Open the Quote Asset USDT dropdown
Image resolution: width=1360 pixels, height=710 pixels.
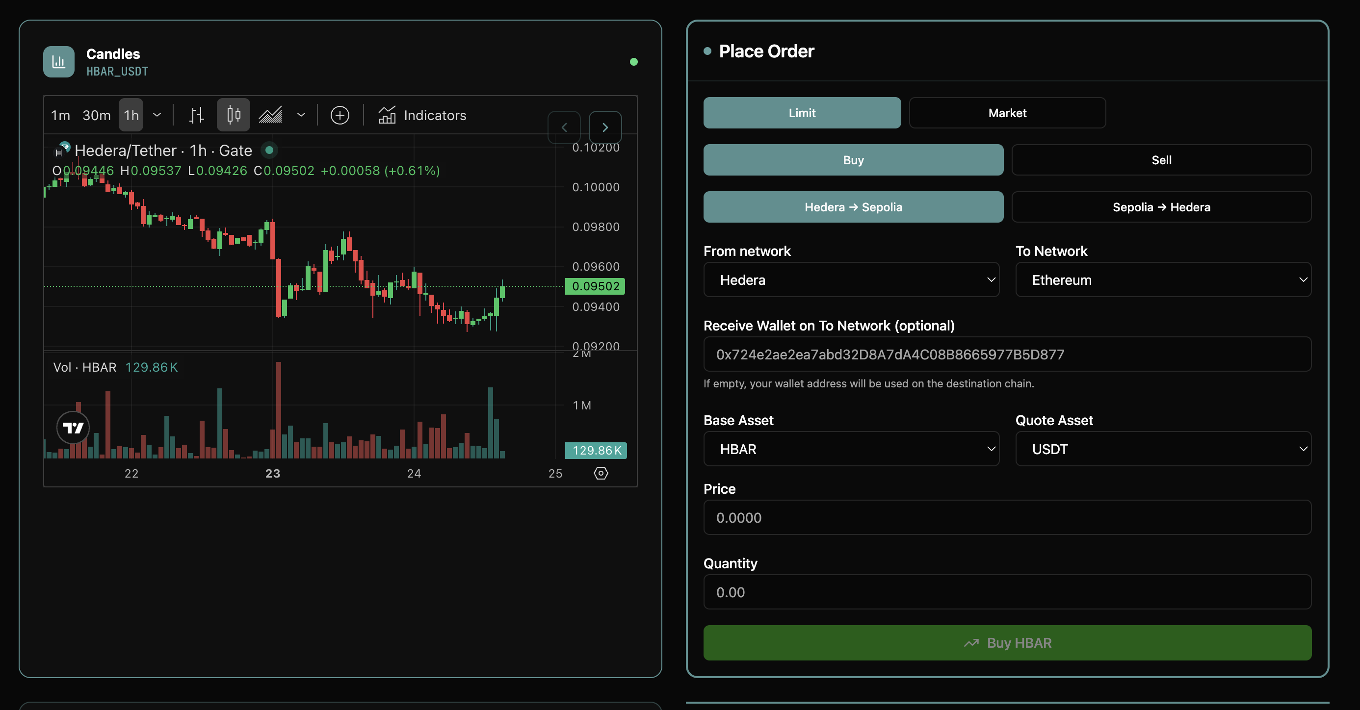[1163, 449]
